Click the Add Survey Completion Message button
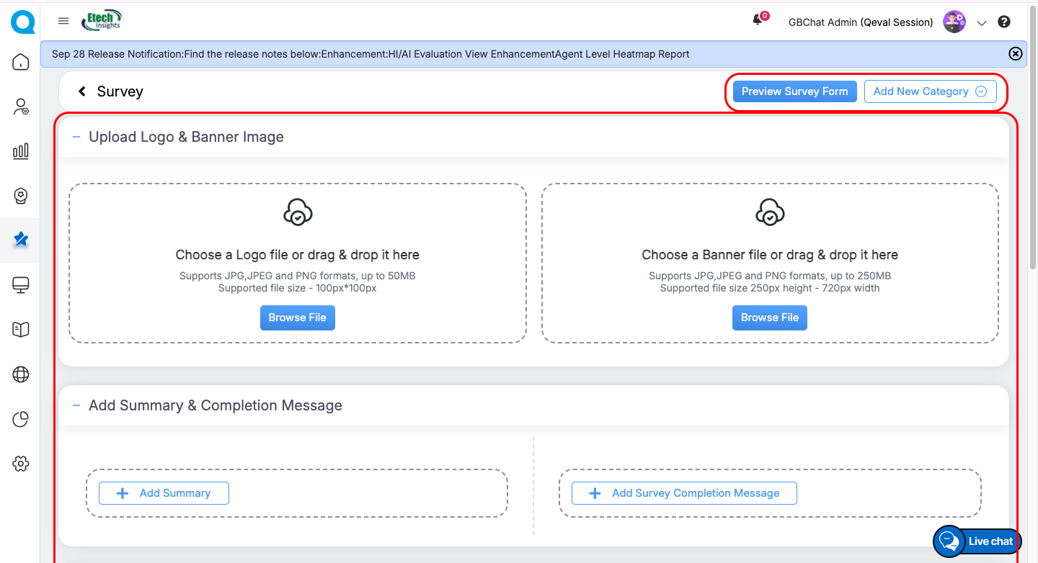The width and height of the screenshot is (1038, 563). [684, 493]
